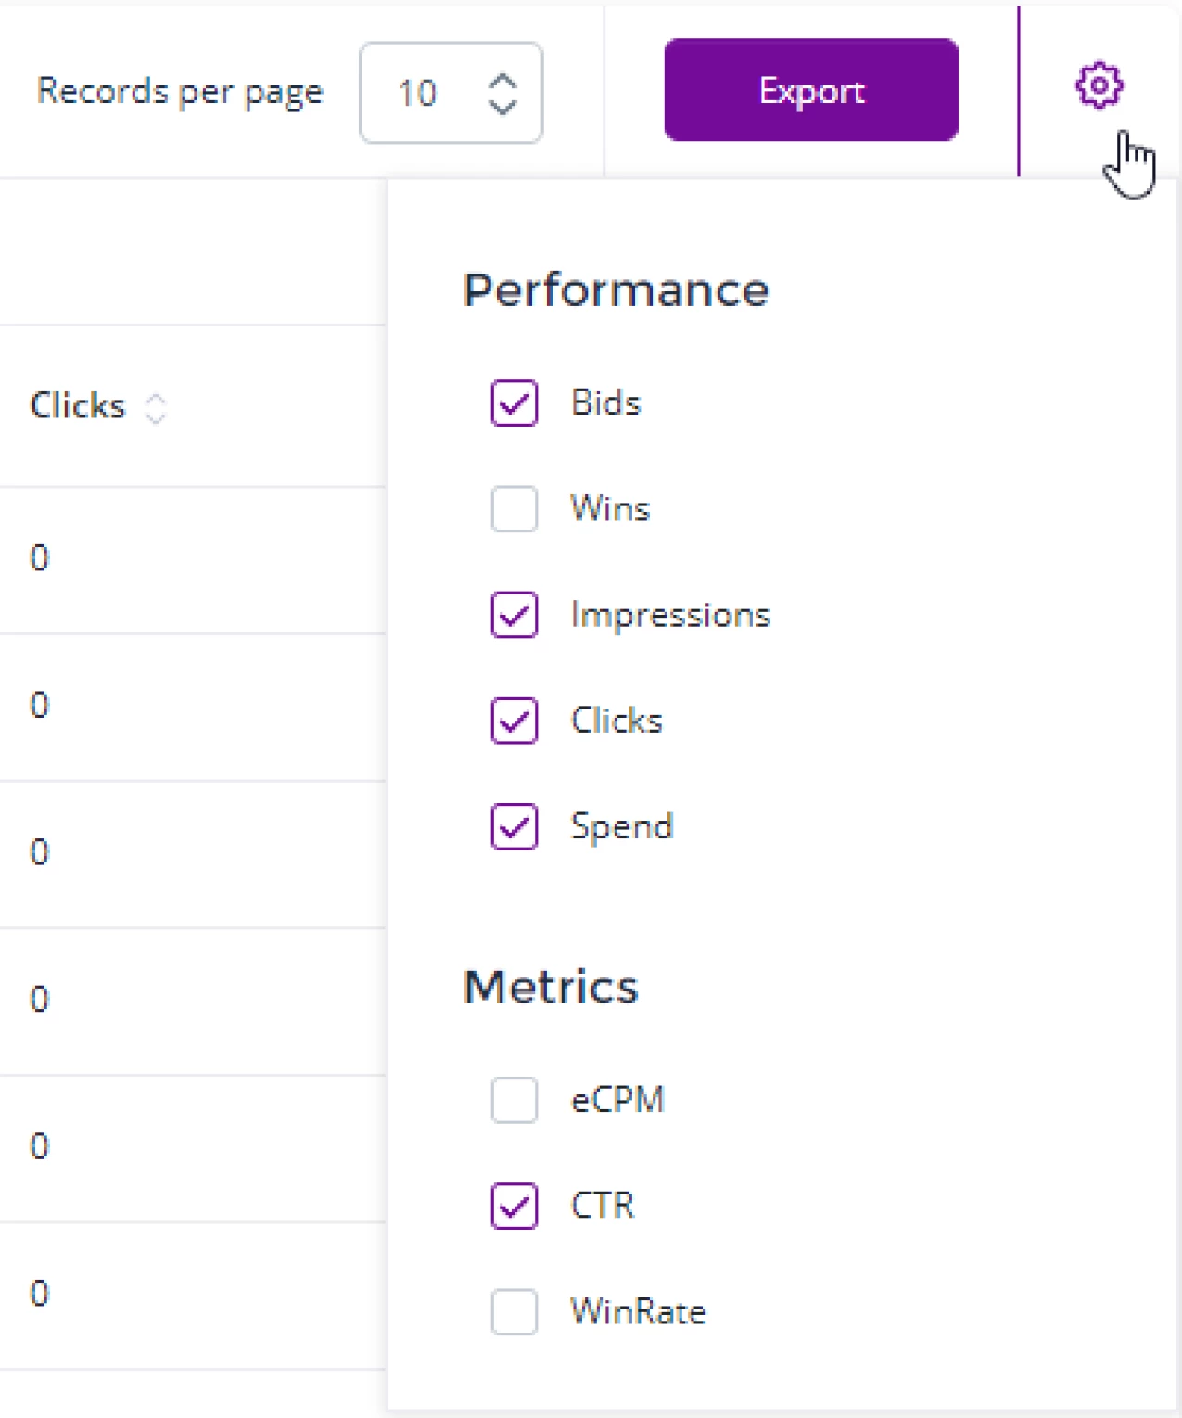Enable the Wins metric
Screen dimensions: 1182x1418
514,509
